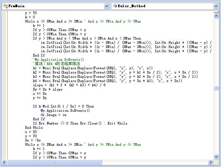Viewport: 221px width, 167px height.
Task: Click the 'If Err.Number <> 0' line
Action: point(80,123)
